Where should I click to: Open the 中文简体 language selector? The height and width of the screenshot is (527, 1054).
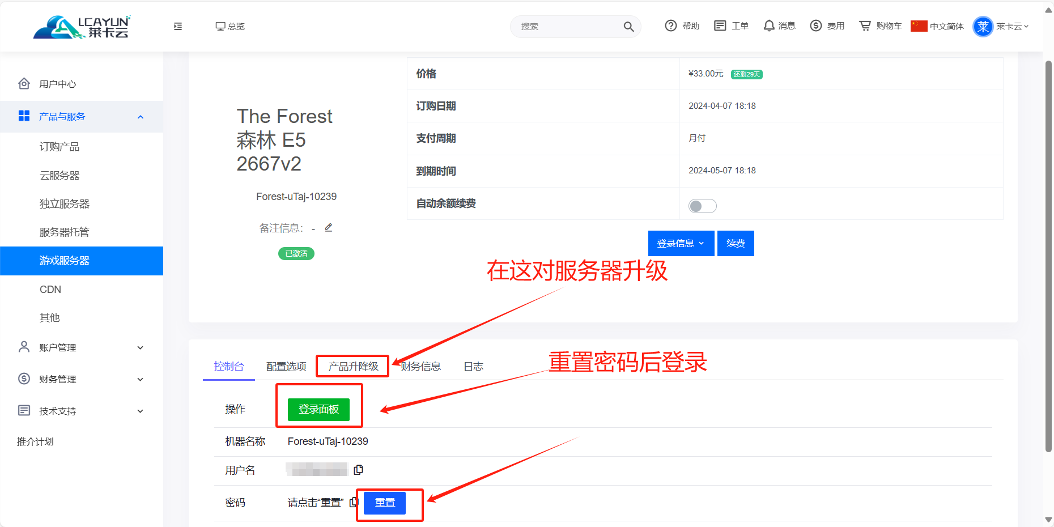click(x=937, y=26)
